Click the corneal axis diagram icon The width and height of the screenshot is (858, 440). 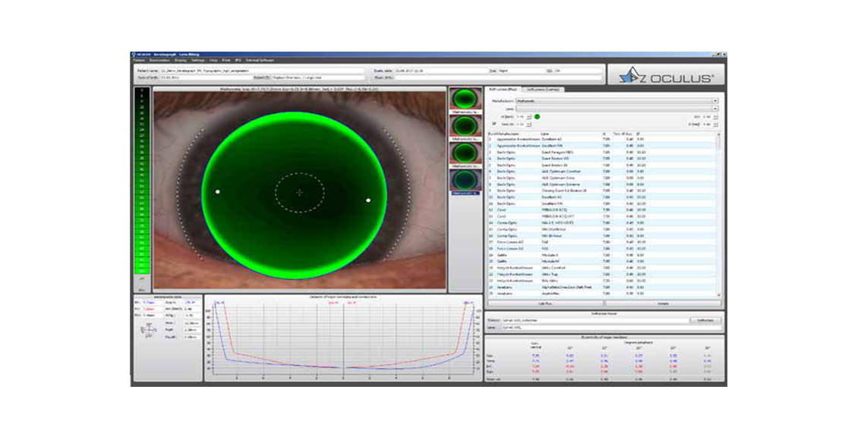(148, 330)
